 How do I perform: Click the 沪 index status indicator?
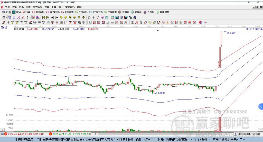6,134
